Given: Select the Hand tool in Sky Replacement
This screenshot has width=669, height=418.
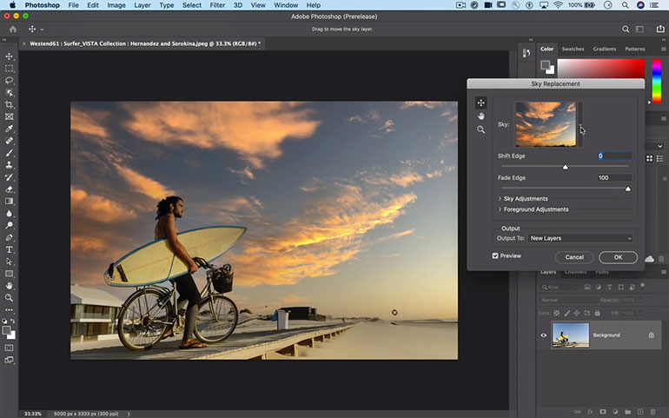Looking at the screenshot, I should coord(480,116).
